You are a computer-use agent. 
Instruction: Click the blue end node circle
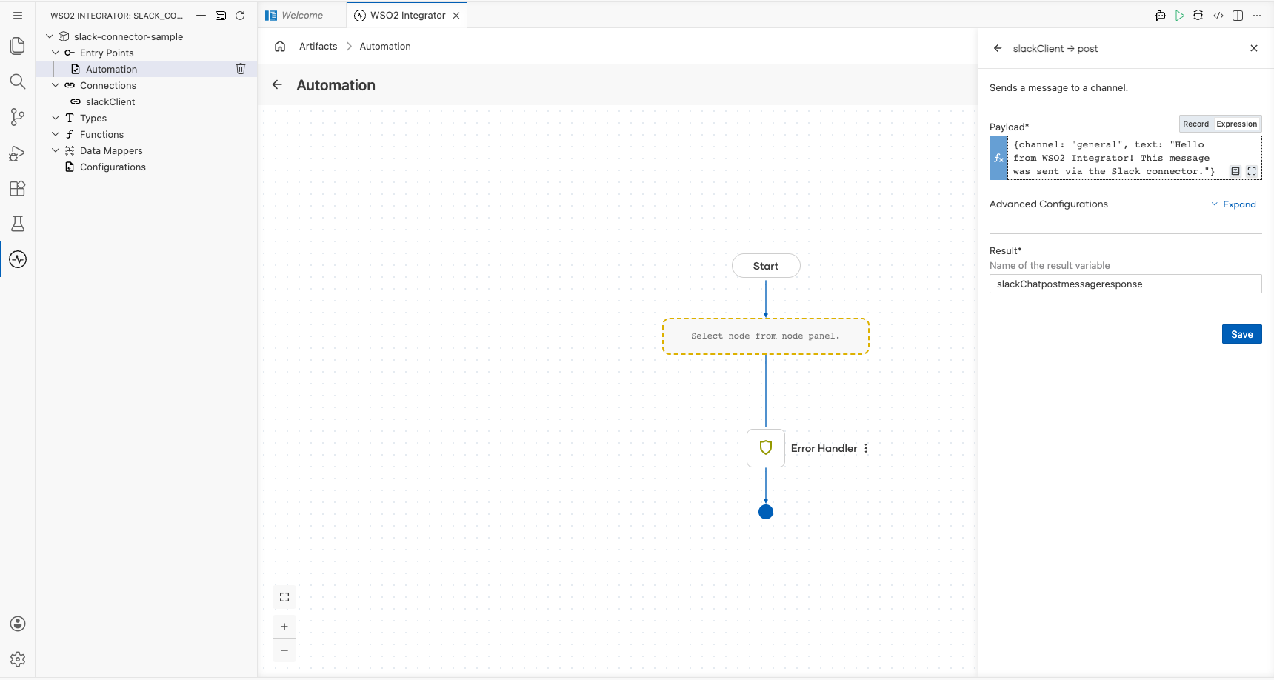tap(766, 512)
